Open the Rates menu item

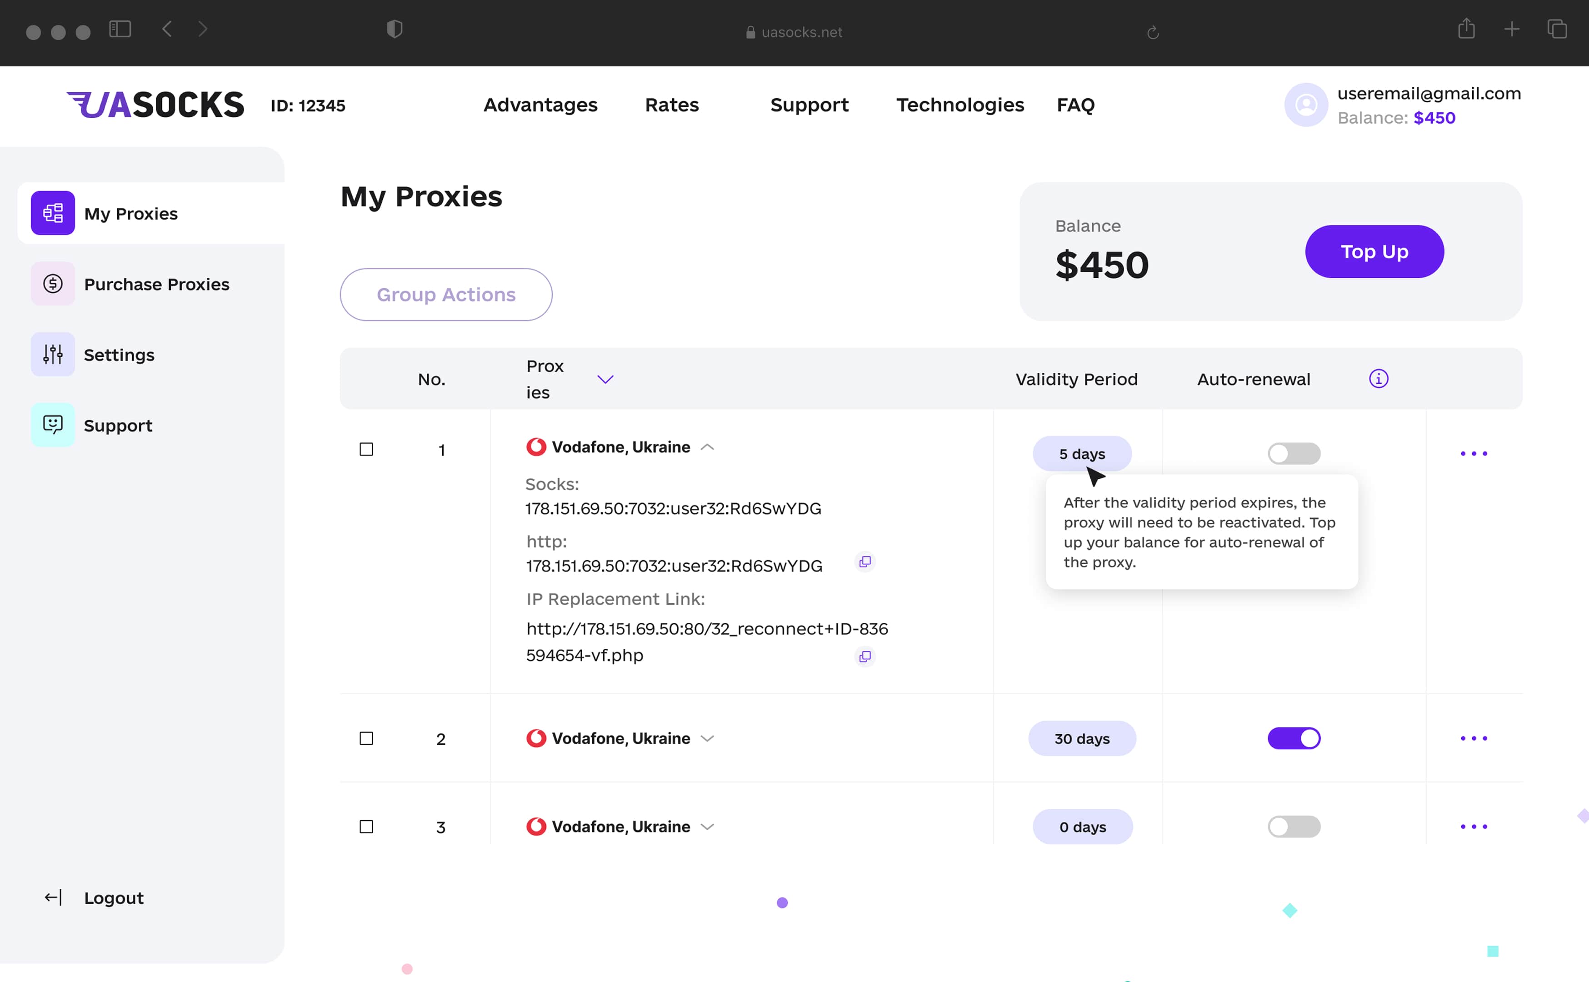pos(672,105)
